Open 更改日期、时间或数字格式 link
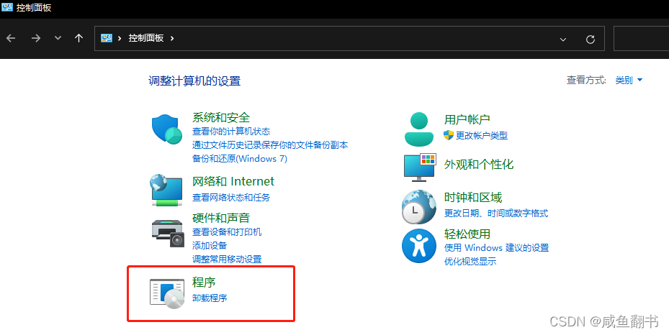Viewport: 669px width, 335px height. pyautogui.click(x=496, y=214)
